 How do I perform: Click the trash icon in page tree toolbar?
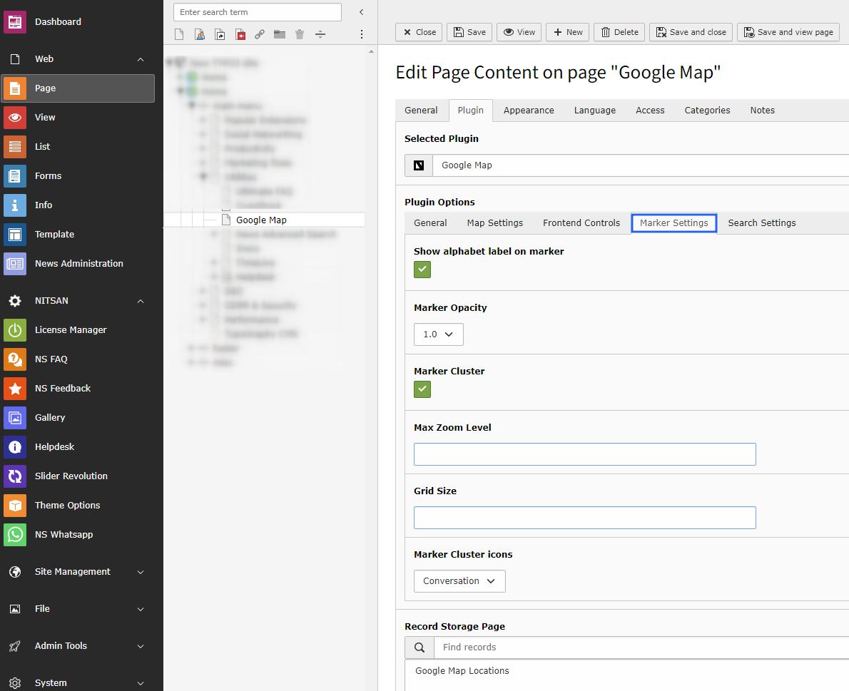click(300, 35)
